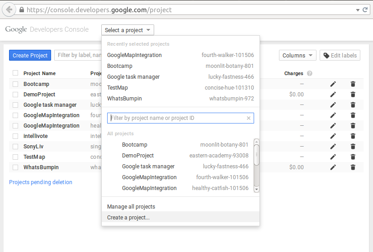This screenshot has width=373, height=252.
Task: Check the TestMap project checkbox
Action: coord(15,157)
